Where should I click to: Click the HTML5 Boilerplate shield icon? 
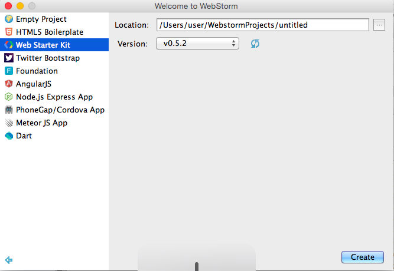[x=9, y=32]
